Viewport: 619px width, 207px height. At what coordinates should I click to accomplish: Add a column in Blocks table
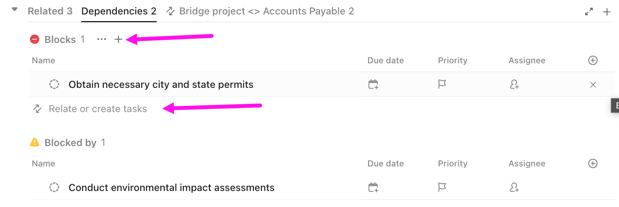click(593, 60)
